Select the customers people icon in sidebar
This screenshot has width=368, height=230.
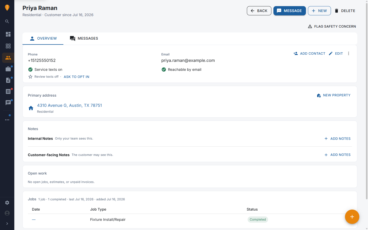coord(8,58)
